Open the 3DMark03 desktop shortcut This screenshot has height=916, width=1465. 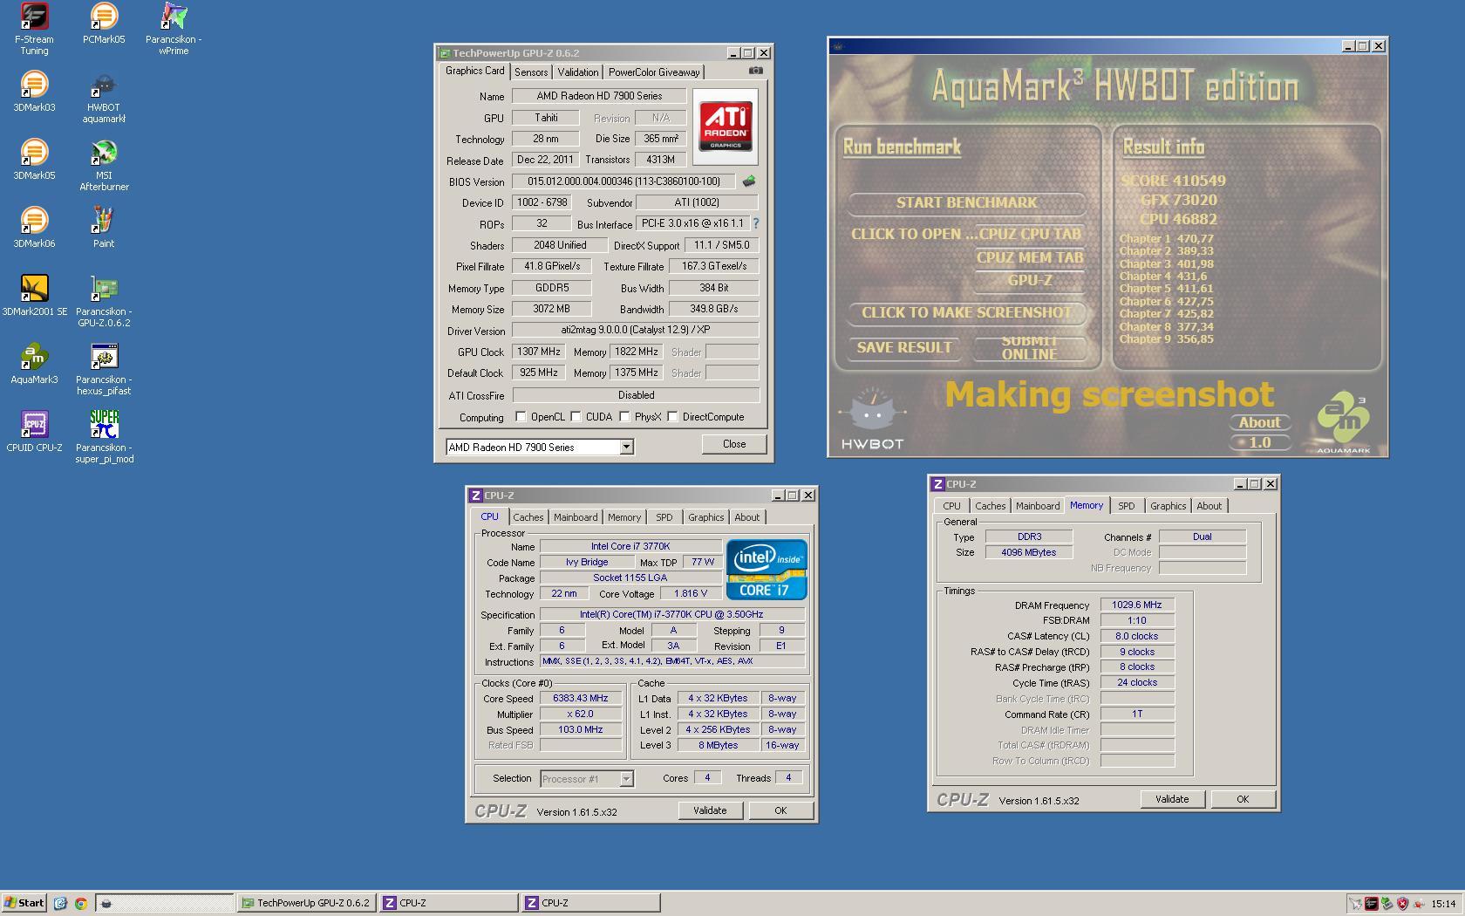pos(34,92)
